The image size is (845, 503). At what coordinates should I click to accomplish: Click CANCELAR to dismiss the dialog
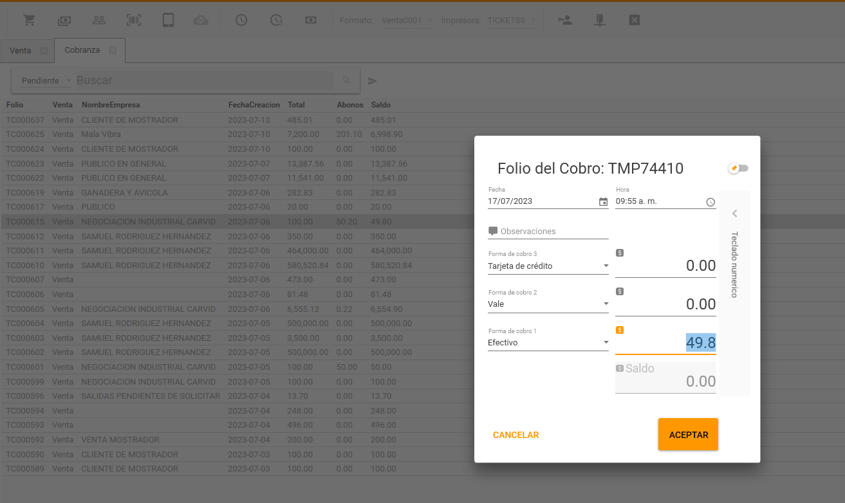[515, 435]
